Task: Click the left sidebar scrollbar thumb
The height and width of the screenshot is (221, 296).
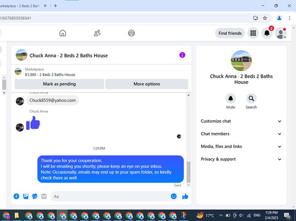Action: [4, 85]
